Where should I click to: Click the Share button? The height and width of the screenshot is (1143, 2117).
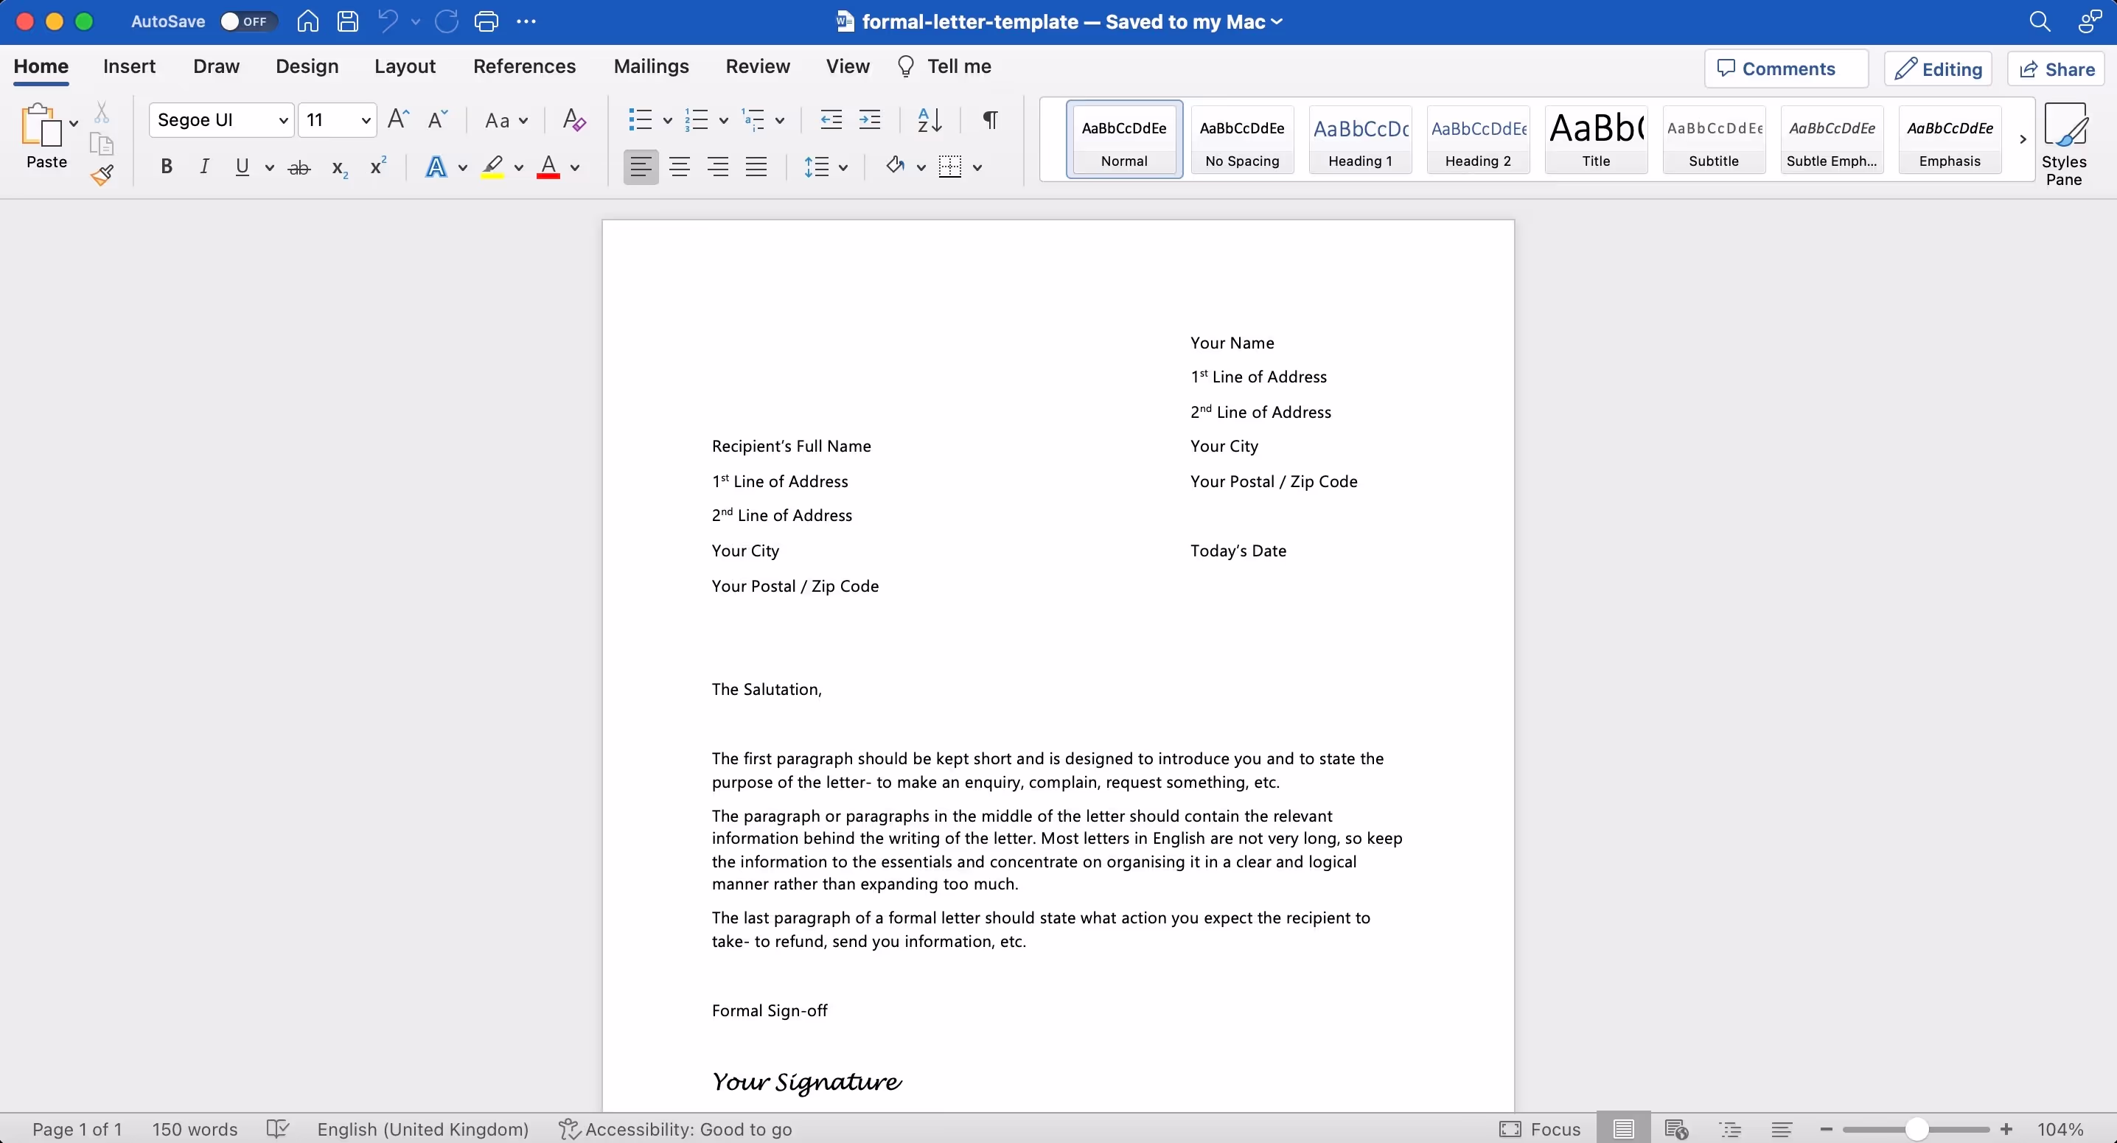click(2056, 69)
